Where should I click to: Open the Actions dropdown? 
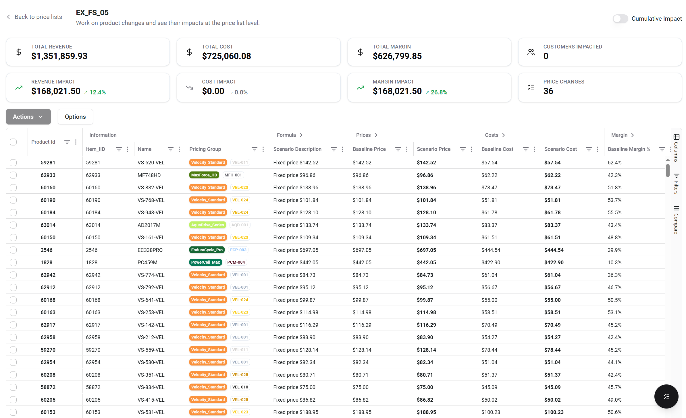[x=28, y=117]
